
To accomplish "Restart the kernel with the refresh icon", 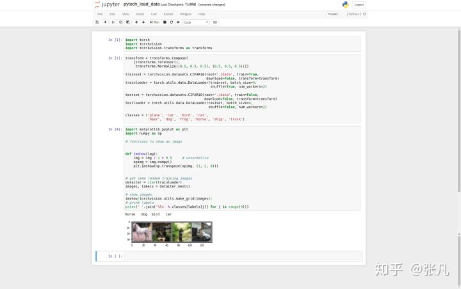I will [171, 22].
